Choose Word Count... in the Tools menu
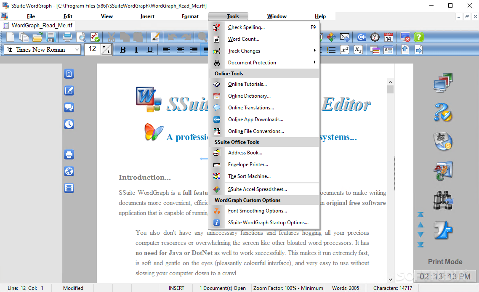This screenshot has height=292, width=479. [264, 39]
